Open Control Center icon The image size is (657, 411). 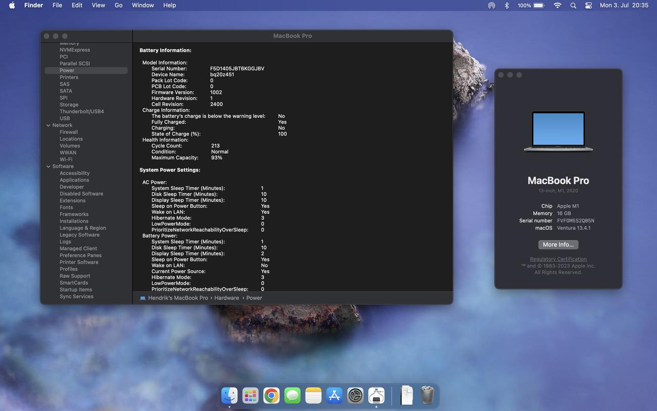pyautogui.click(x=589, y=5)
